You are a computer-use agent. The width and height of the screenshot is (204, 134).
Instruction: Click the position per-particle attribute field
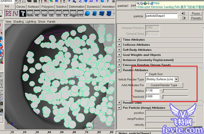click(170, 113)
